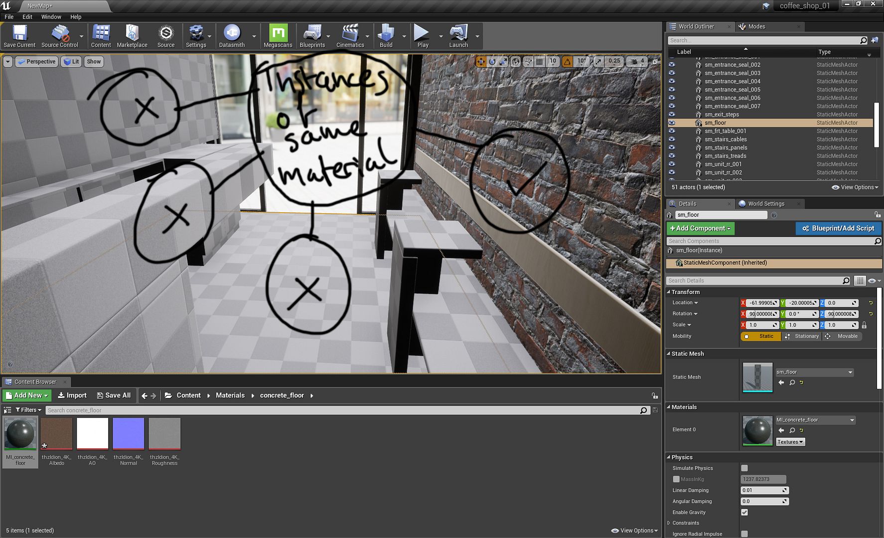884x538 pixels.
Task: Click Blueprint/Add Script button
Action: click(x=838, y=228)
